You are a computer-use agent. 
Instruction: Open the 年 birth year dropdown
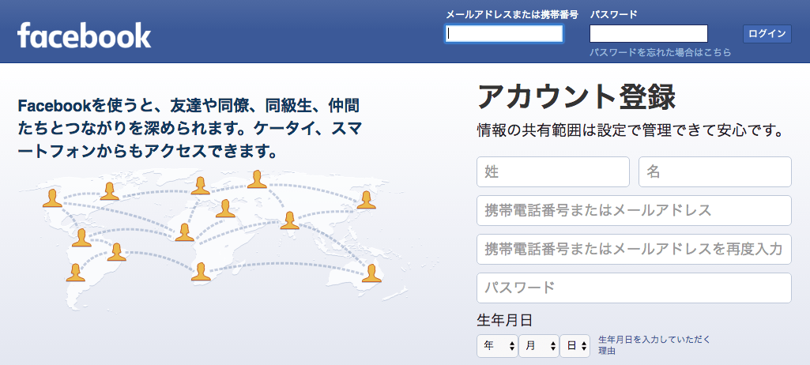coord(498,346)
